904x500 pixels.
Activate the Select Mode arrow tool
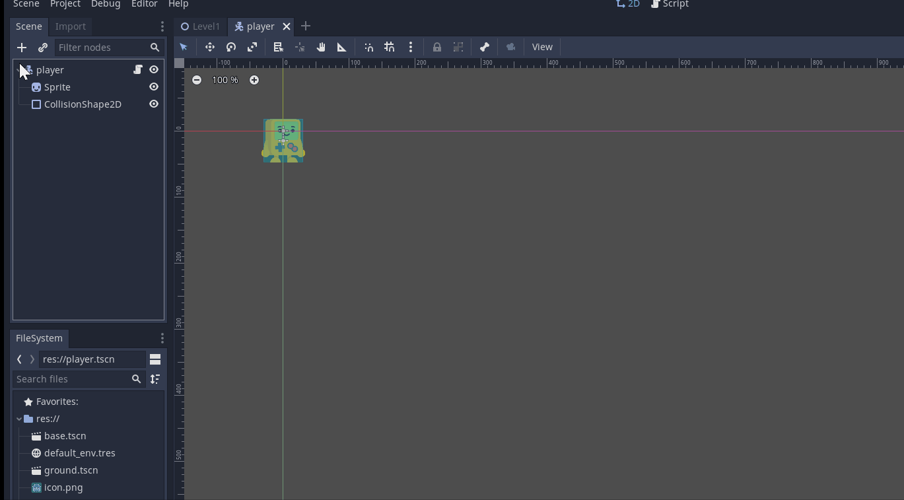pos(184,47)
